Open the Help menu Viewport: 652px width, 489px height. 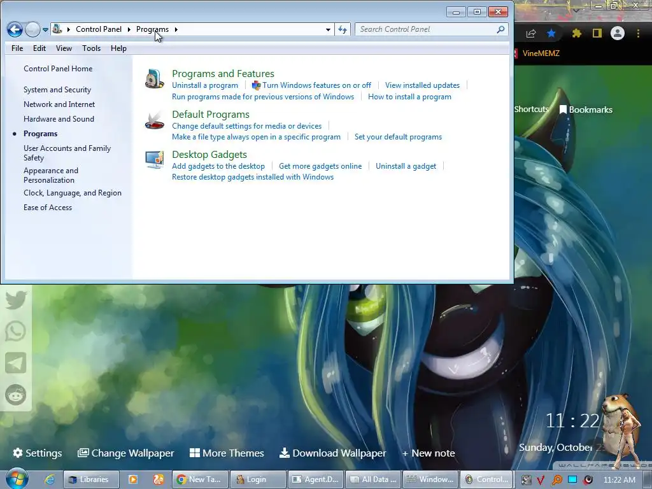click(x=118, y=48)
